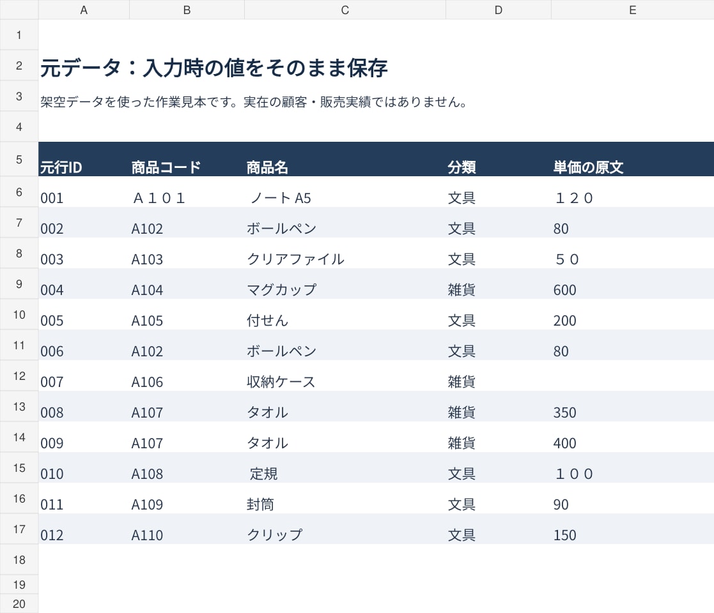Select full-width price １２０

(632, 192)
